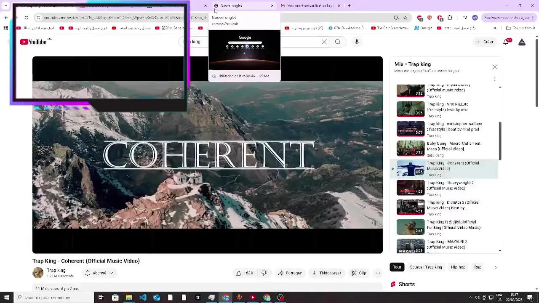This screenshot has width=539, height=303.
Task: Play Trap king - Vito Rizzuto freestyle
Action: coord(444,109)
